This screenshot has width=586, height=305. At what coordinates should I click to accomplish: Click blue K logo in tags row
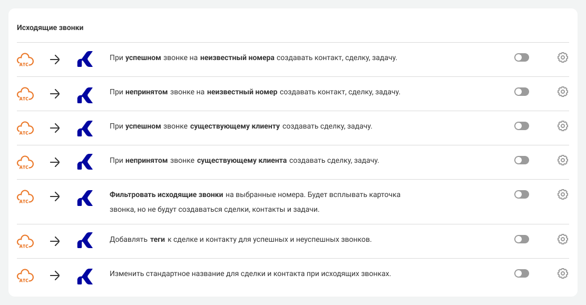tap(85, 241)
